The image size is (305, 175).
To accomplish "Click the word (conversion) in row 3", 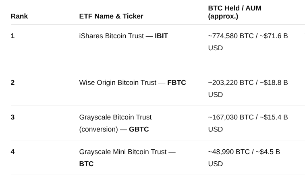I will 98,129.
